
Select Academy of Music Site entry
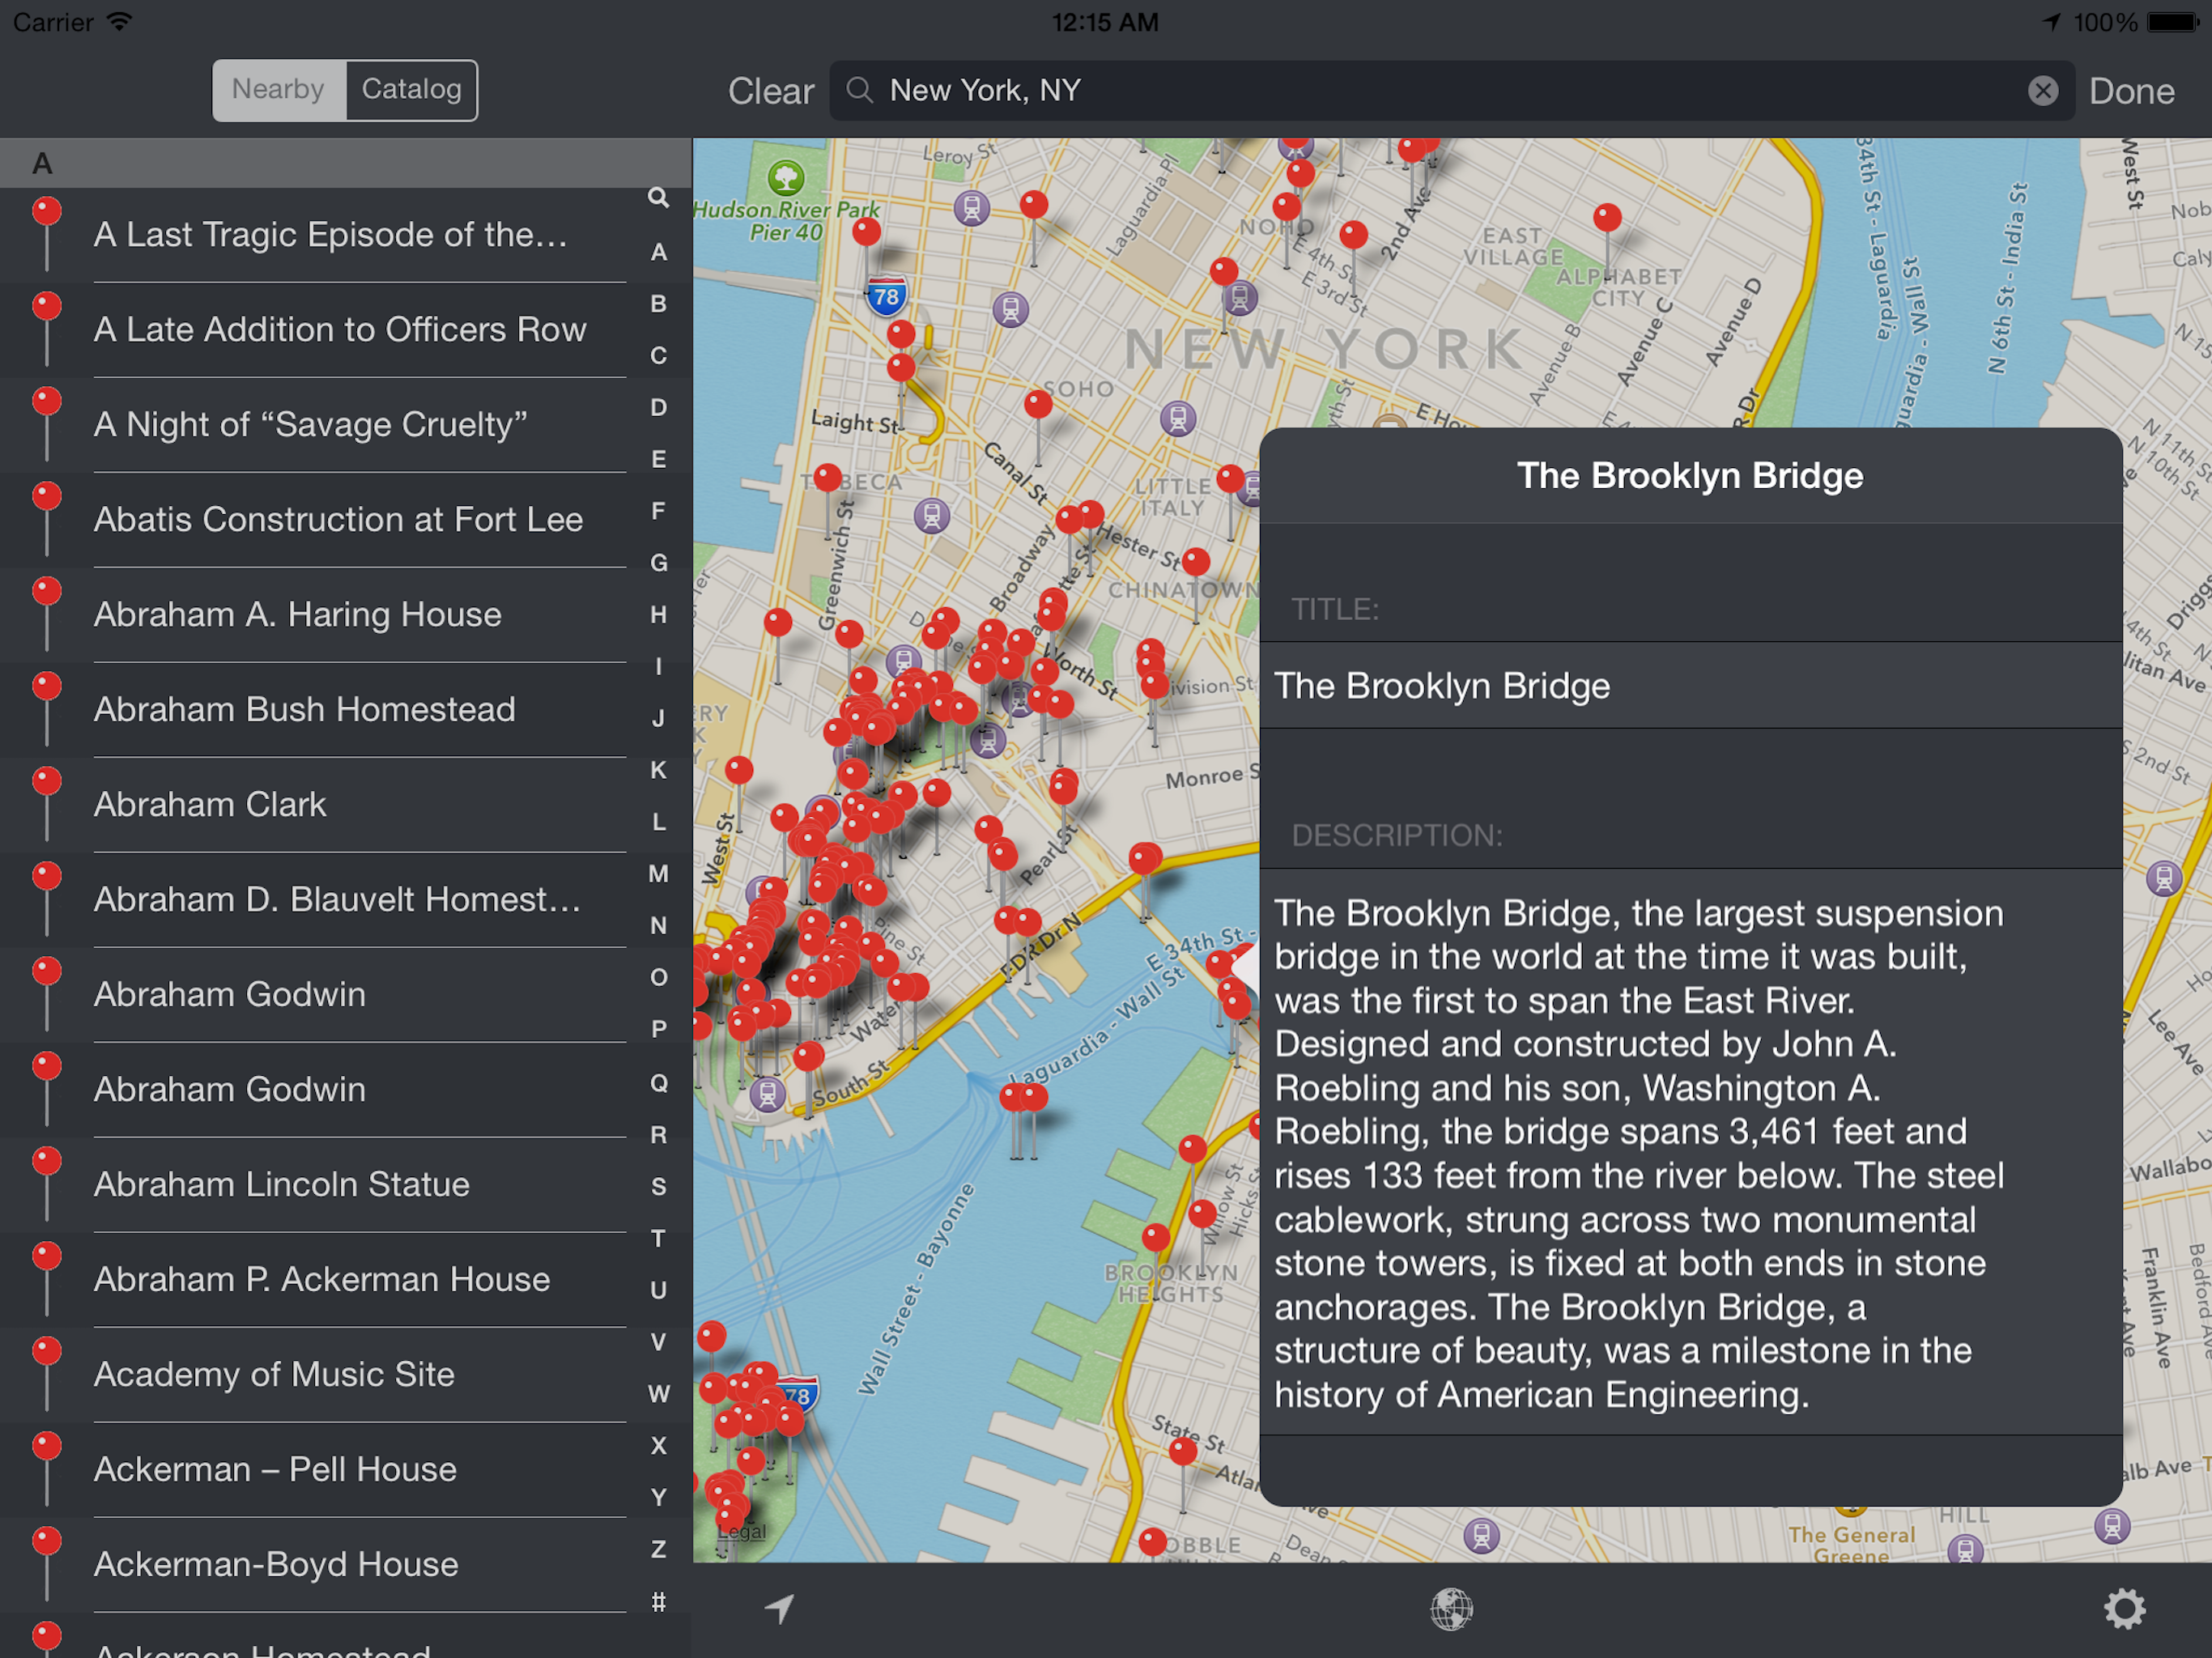[x=274, y=1374]
